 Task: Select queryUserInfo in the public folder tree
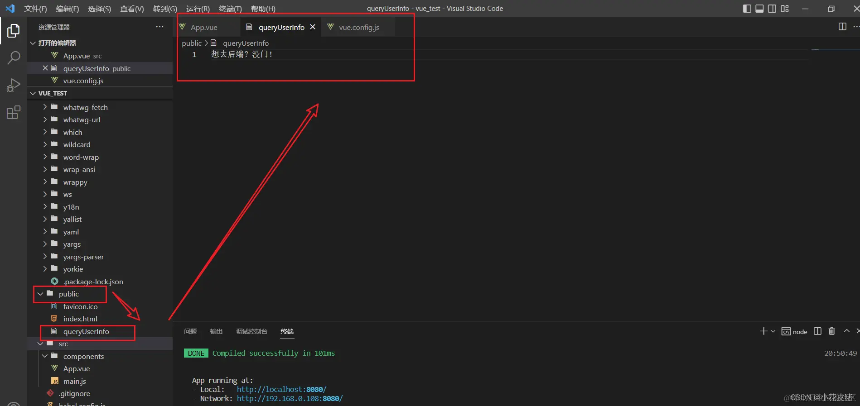[x=100, y=331]
